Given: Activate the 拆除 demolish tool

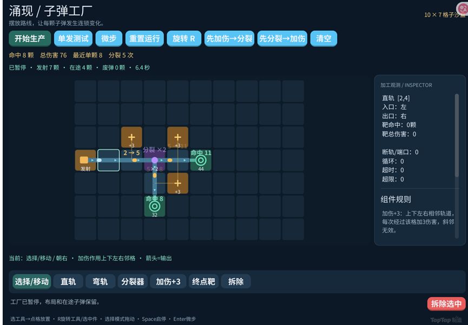Looking at the screenshot, I should pos(236,281).
